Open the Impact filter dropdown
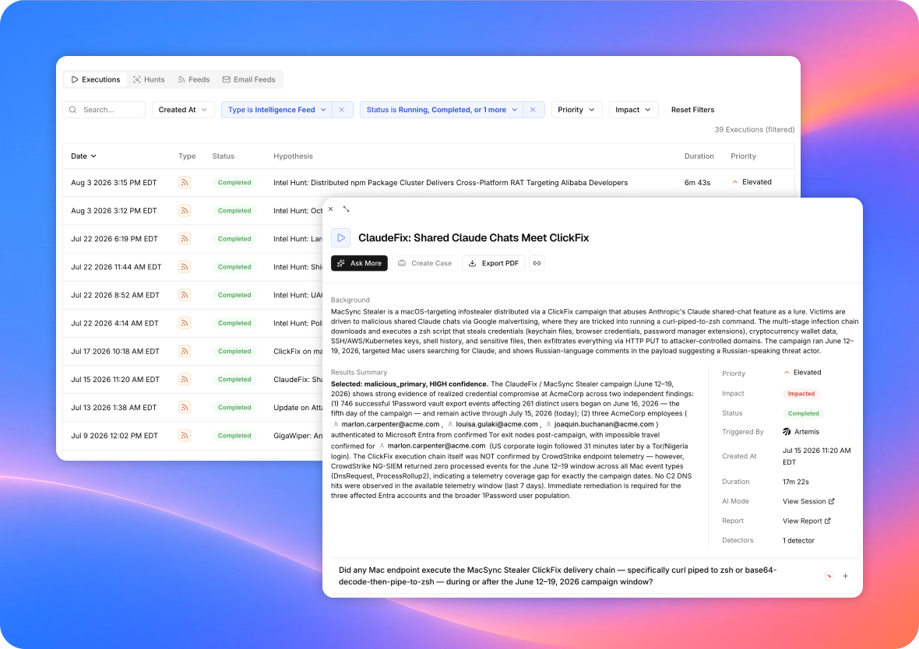 [x=633, y=110]
